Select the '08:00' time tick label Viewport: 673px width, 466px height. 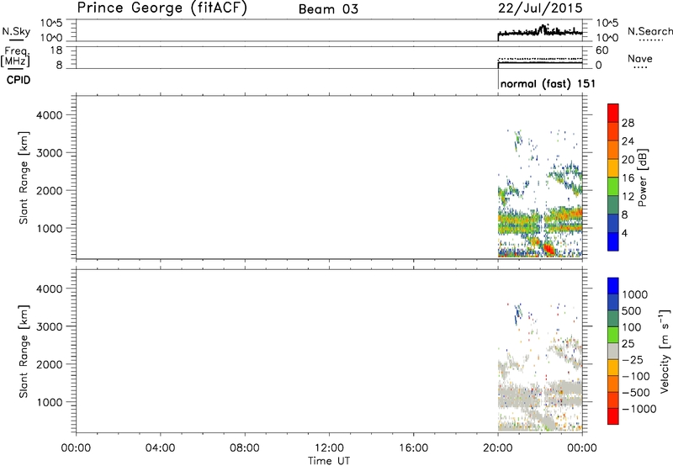tap(245, 448)
